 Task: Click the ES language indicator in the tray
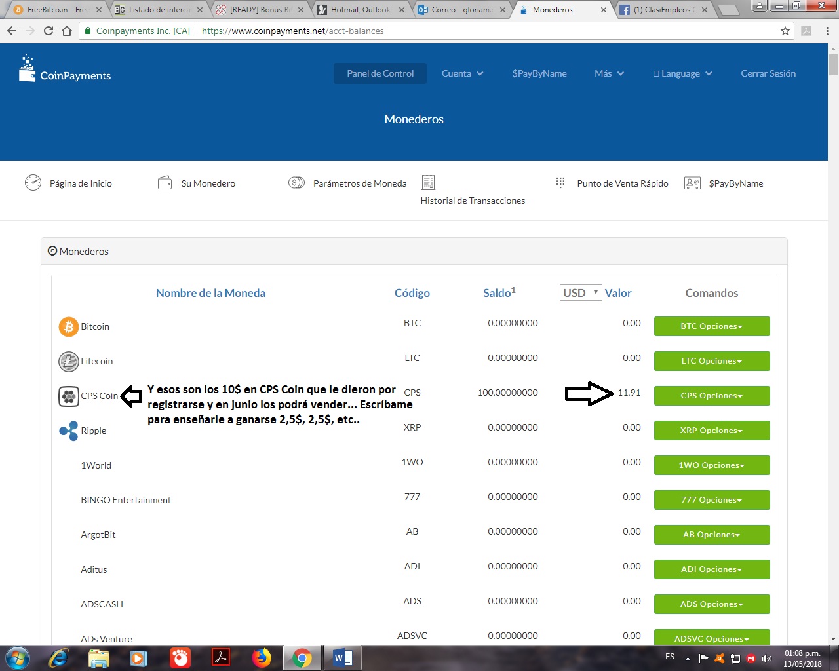click(x=670, y=657)
